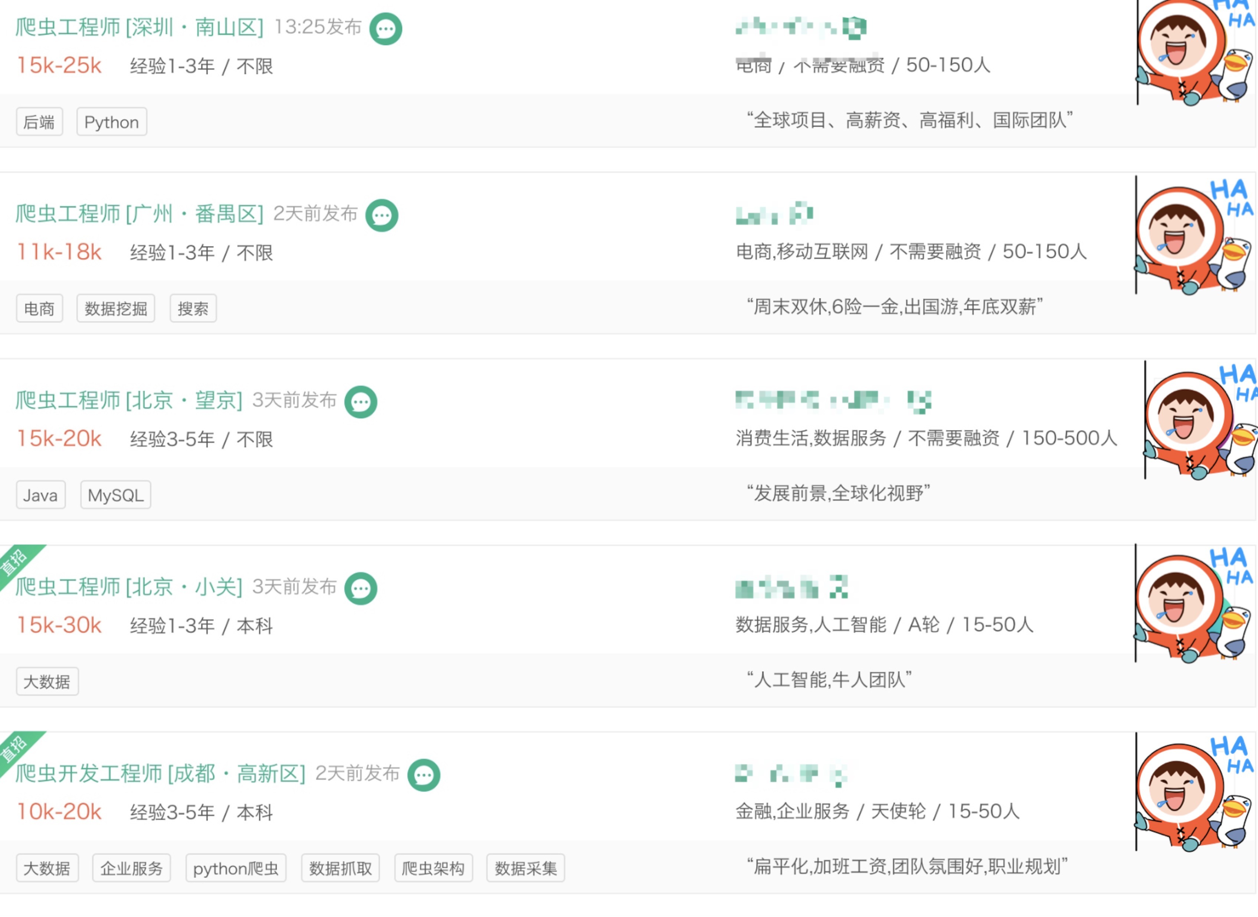The image size is (1258, 917).
Task: Click the 数据抓取 tag
Action: pyautogui.click(x=340, y=868)
